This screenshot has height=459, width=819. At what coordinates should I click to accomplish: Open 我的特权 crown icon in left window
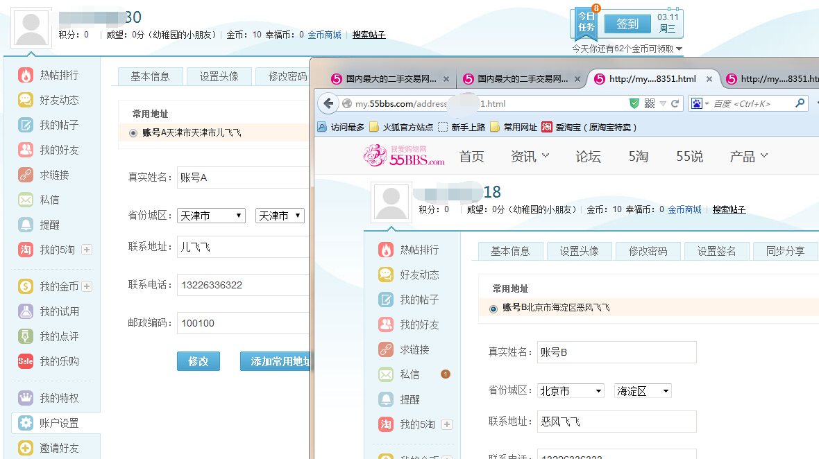pos(25,398)
